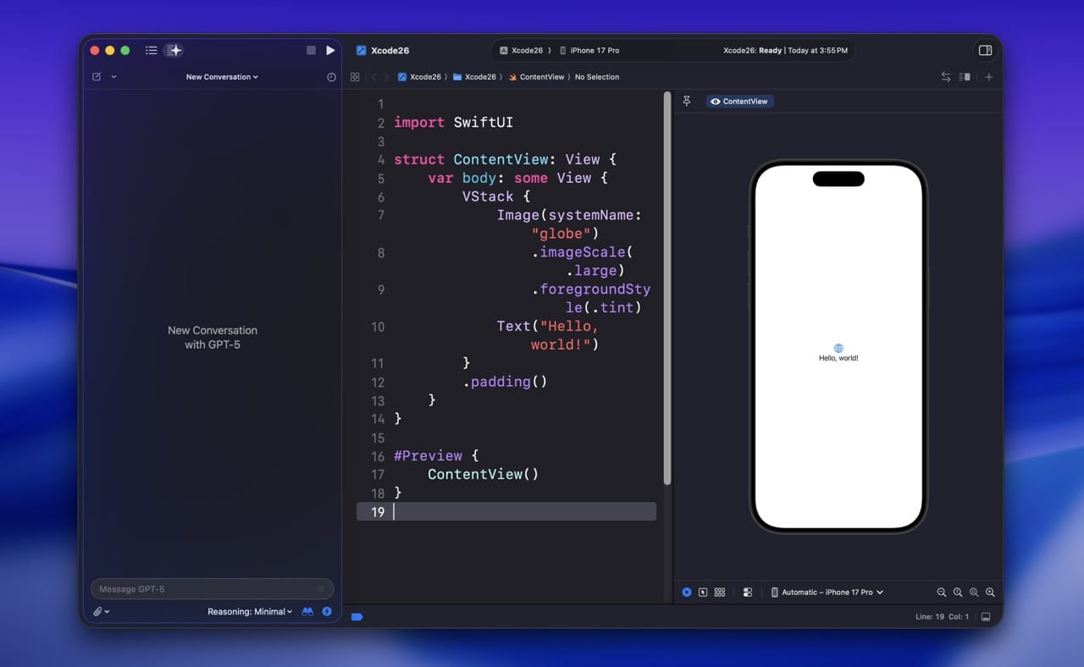Open Automatic – iPhone 17 Pro dropdown
1084x667 pixels.
coord(827,593)
